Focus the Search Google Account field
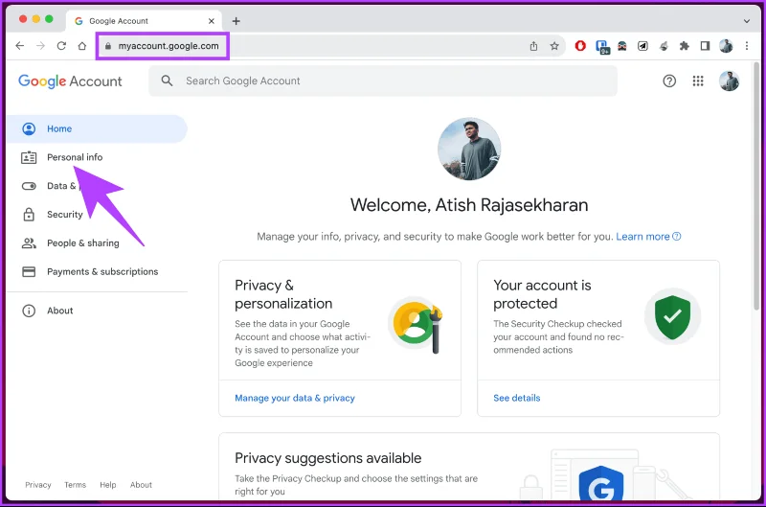The height and width of the screenshot is (507, 766). (x=383, y=81)
